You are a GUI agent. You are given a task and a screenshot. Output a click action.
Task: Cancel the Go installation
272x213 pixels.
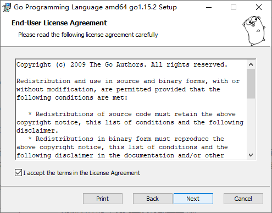pos(243,199)
